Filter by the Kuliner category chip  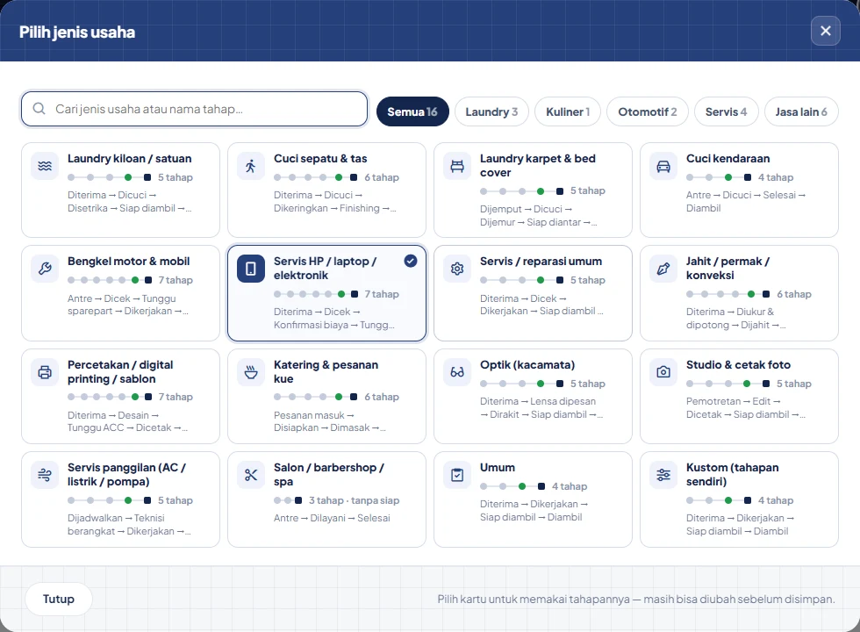tap(568, 112)
